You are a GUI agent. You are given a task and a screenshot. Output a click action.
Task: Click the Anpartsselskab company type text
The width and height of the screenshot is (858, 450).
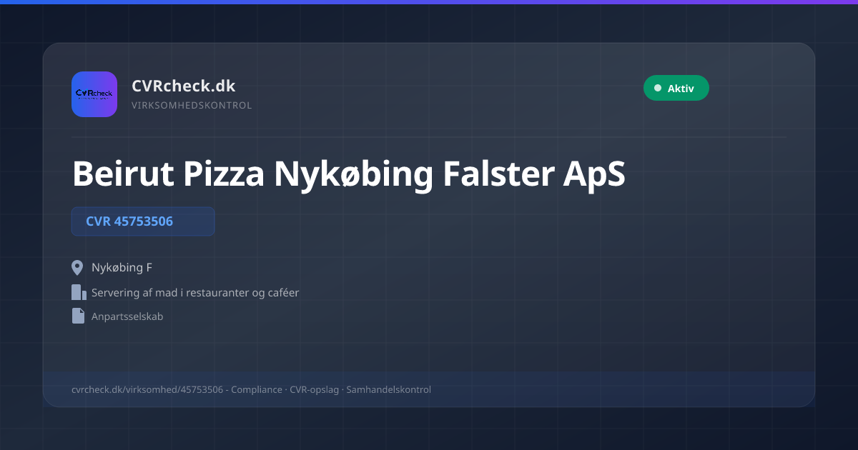(x=127, y=316)
